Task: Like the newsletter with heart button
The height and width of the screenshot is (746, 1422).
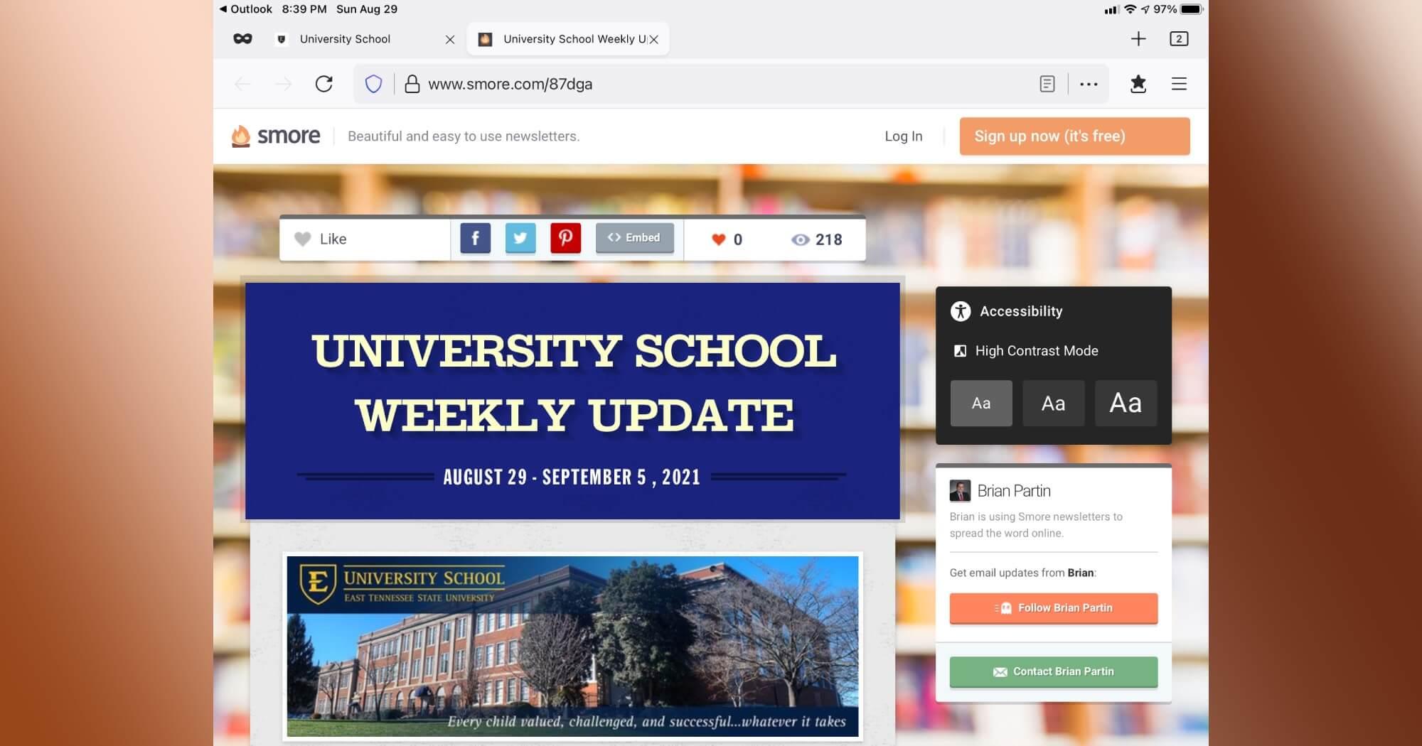Action: pyautogui.click(x=321, y=239)
